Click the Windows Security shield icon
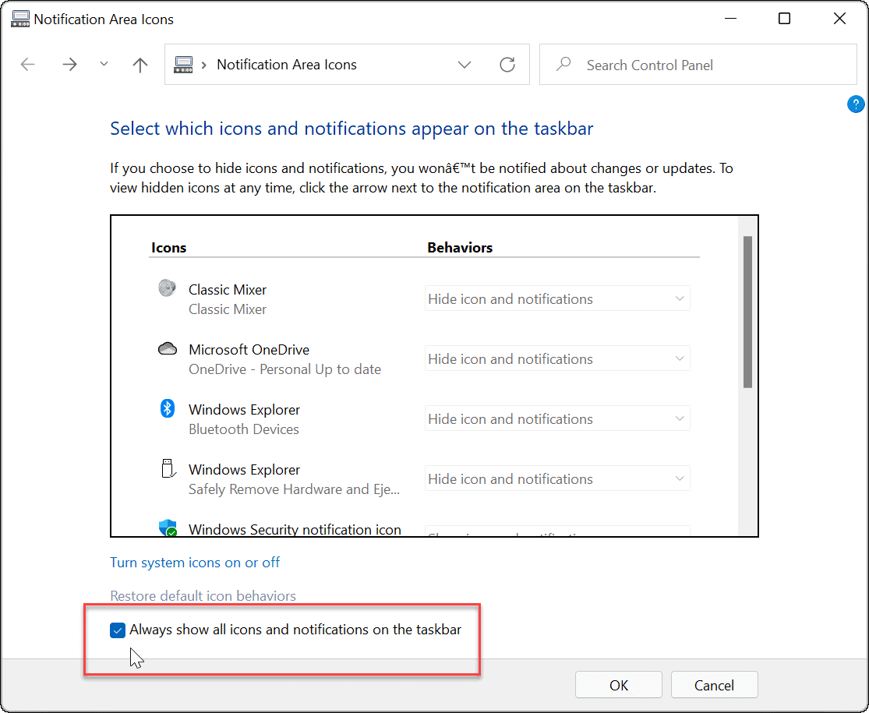869x713 pixels. [x=168, y=528]
